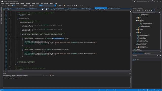Click the uncomment lines toolbar icon
The image size is (162, 91).
tap(74, 6)
